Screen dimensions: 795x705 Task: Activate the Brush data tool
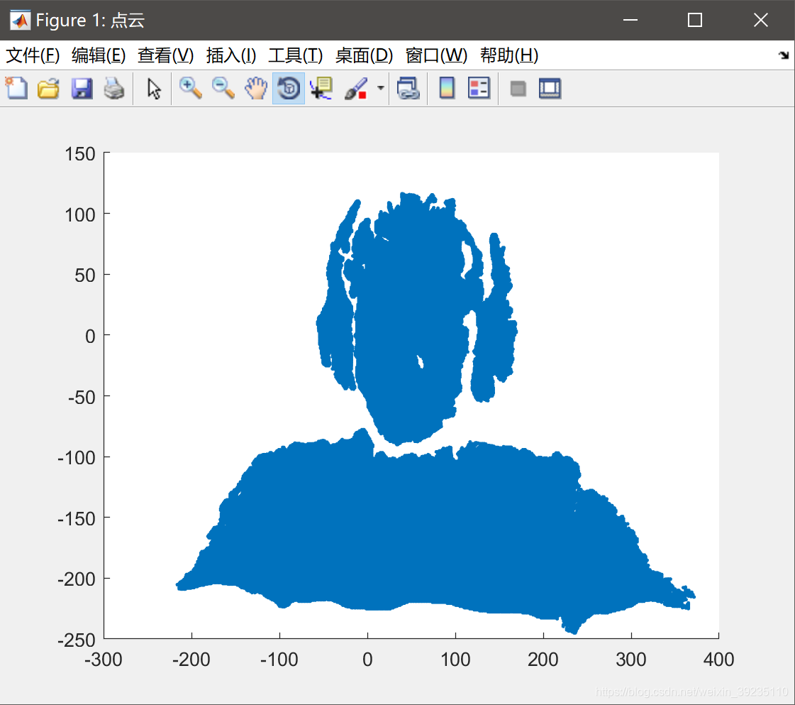coord(356,88)
